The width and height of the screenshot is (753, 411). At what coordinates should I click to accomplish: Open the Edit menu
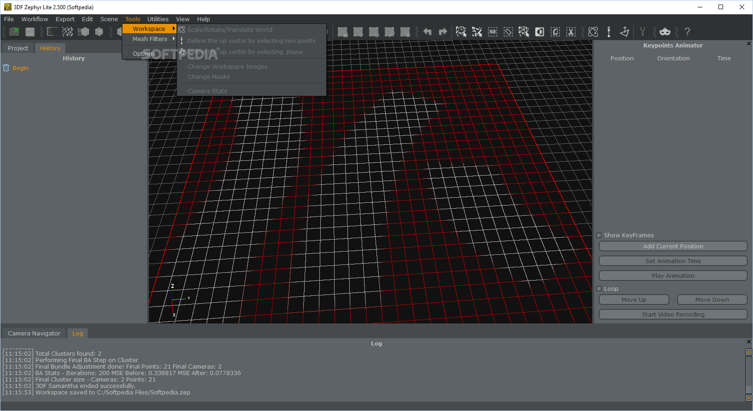click(88, 19)
